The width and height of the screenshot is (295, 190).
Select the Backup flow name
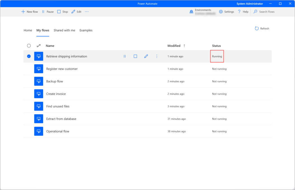pos(54,81)
